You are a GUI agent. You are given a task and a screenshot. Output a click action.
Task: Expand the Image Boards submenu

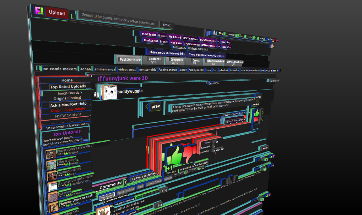[x=70, y=93]
